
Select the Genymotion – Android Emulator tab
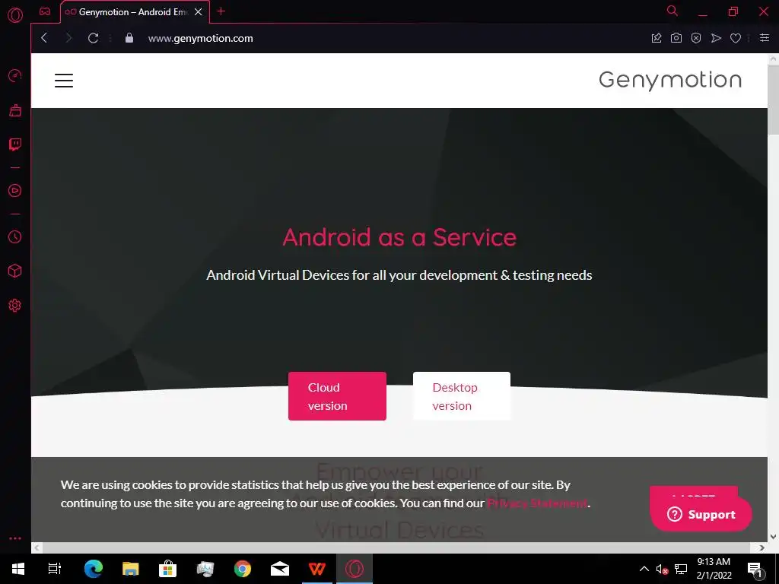pyautogui.click(x=135, y=12)
